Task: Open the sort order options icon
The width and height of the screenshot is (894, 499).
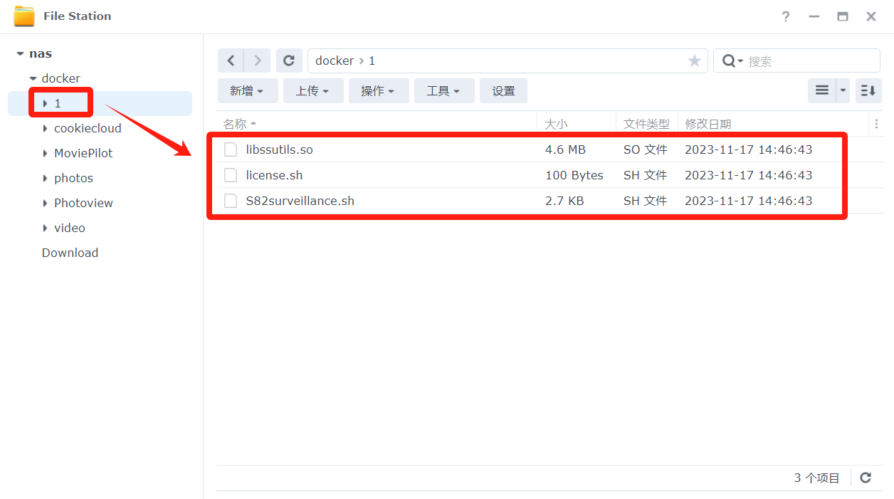Action: (868, 90)
